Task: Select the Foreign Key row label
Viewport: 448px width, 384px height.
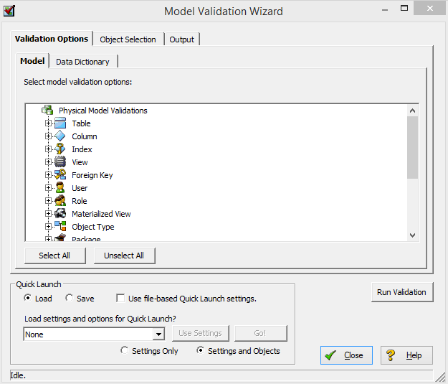Action: tap(92, 175)
